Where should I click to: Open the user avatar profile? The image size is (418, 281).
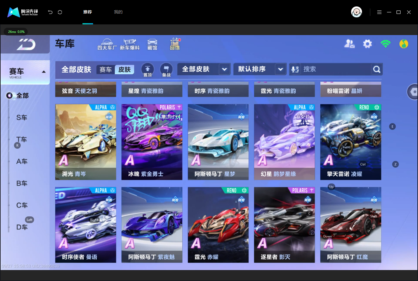(x=357, y=12)
